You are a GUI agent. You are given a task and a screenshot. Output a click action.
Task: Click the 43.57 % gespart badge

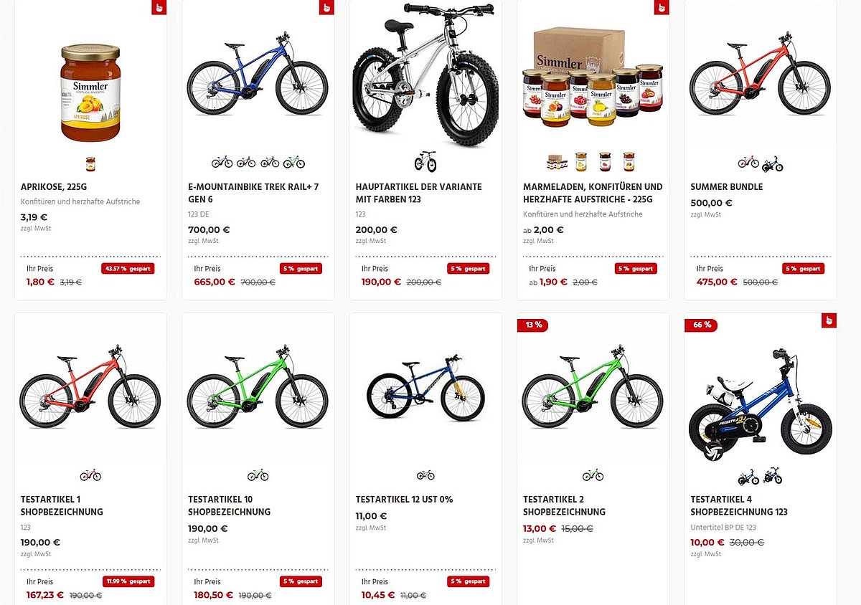(x=128, y=269)
